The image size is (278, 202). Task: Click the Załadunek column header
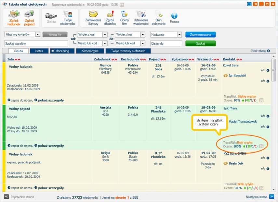[105, 59]
